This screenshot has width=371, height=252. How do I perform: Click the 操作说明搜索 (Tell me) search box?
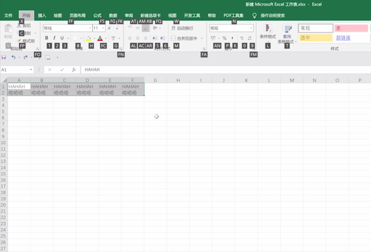coord(273,16)
